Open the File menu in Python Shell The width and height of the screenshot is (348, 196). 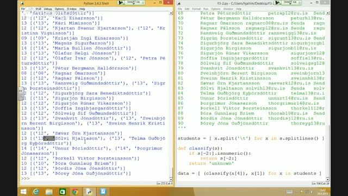pos(23,9)
